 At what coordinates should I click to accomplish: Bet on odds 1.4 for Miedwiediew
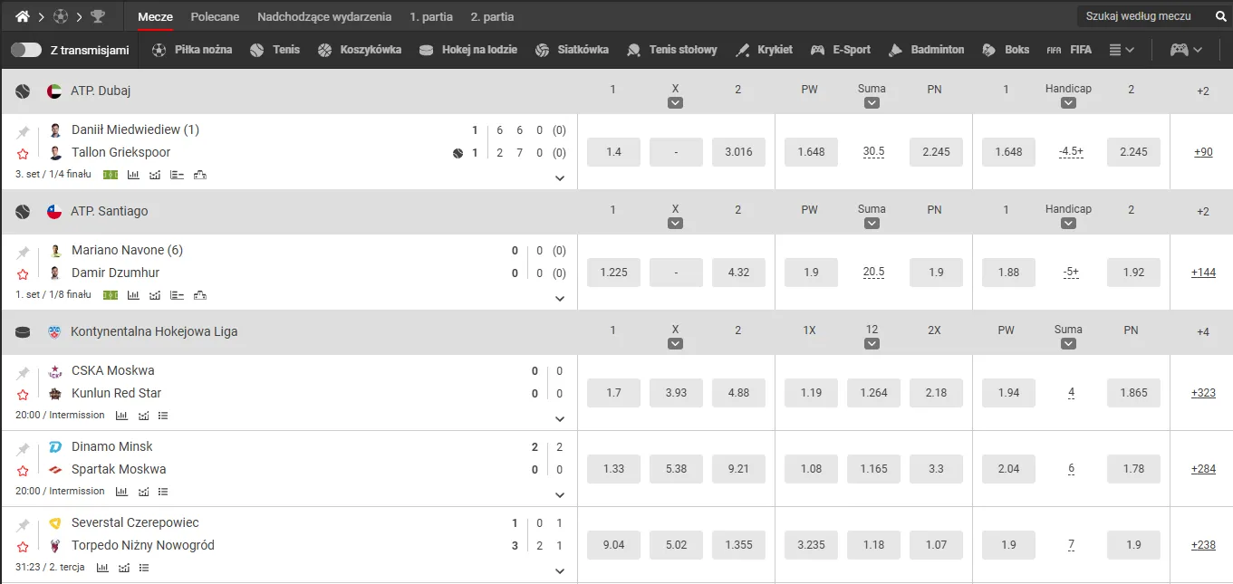pos(613,152)
